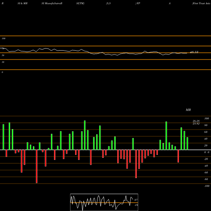211x211 pixels.
Task: Select the longest red MR histogram bar
Action: coord(37,166)
